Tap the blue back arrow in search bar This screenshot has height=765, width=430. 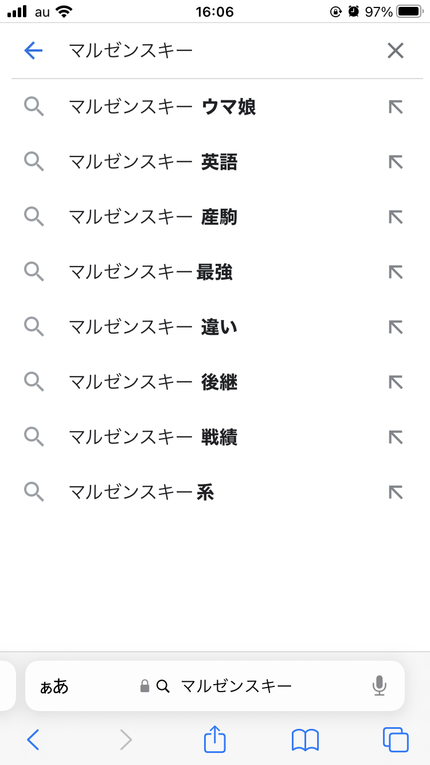[34, 51]
